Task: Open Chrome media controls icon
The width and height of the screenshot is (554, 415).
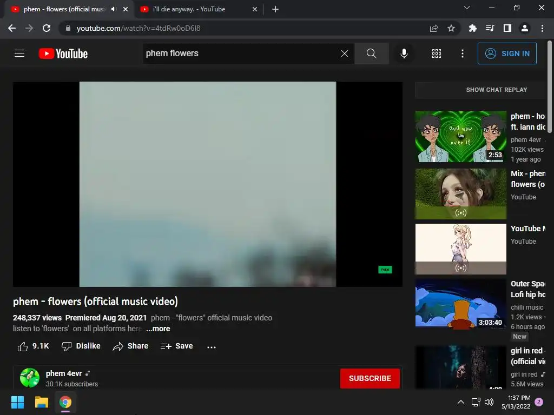Action: (x=490, y=28)
